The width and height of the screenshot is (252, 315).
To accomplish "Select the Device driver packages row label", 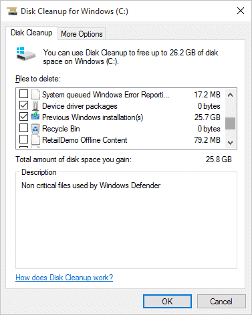I will point(80,106).
